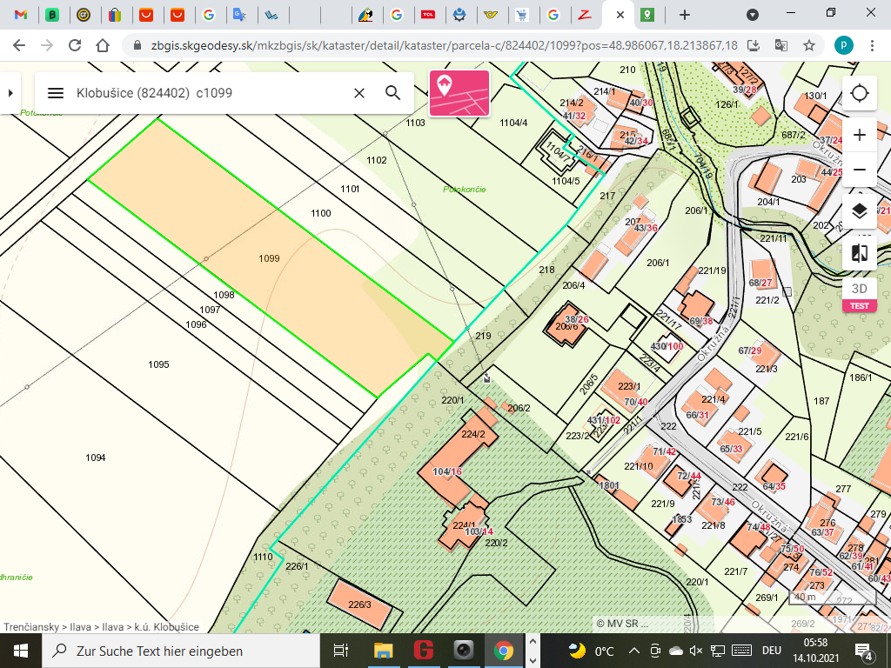This screenshot has height=668, width=891.
Task: Open the map layers panel
Action: click(x=860, y=211)
